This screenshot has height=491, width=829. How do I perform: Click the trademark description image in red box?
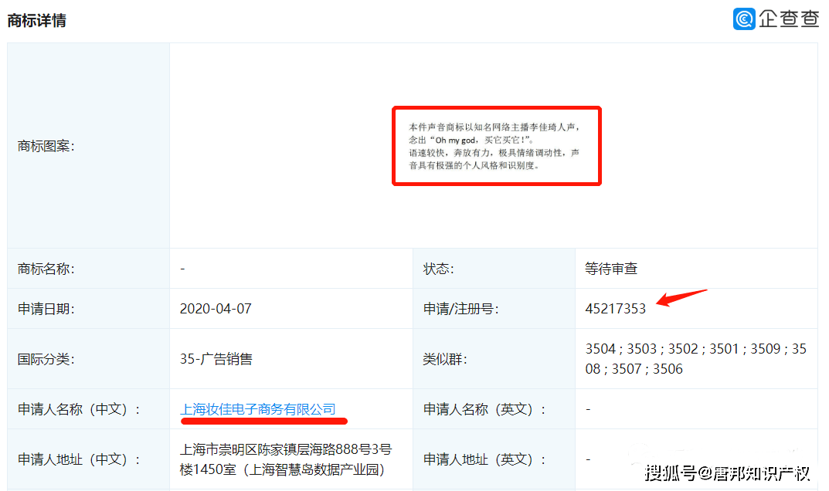[496, 146]
